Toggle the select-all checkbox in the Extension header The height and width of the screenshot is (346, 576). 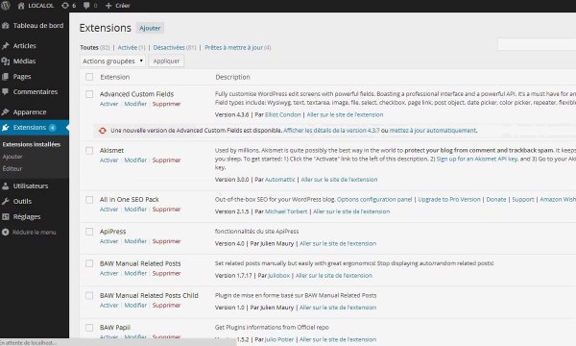click(x=89, y=77)
